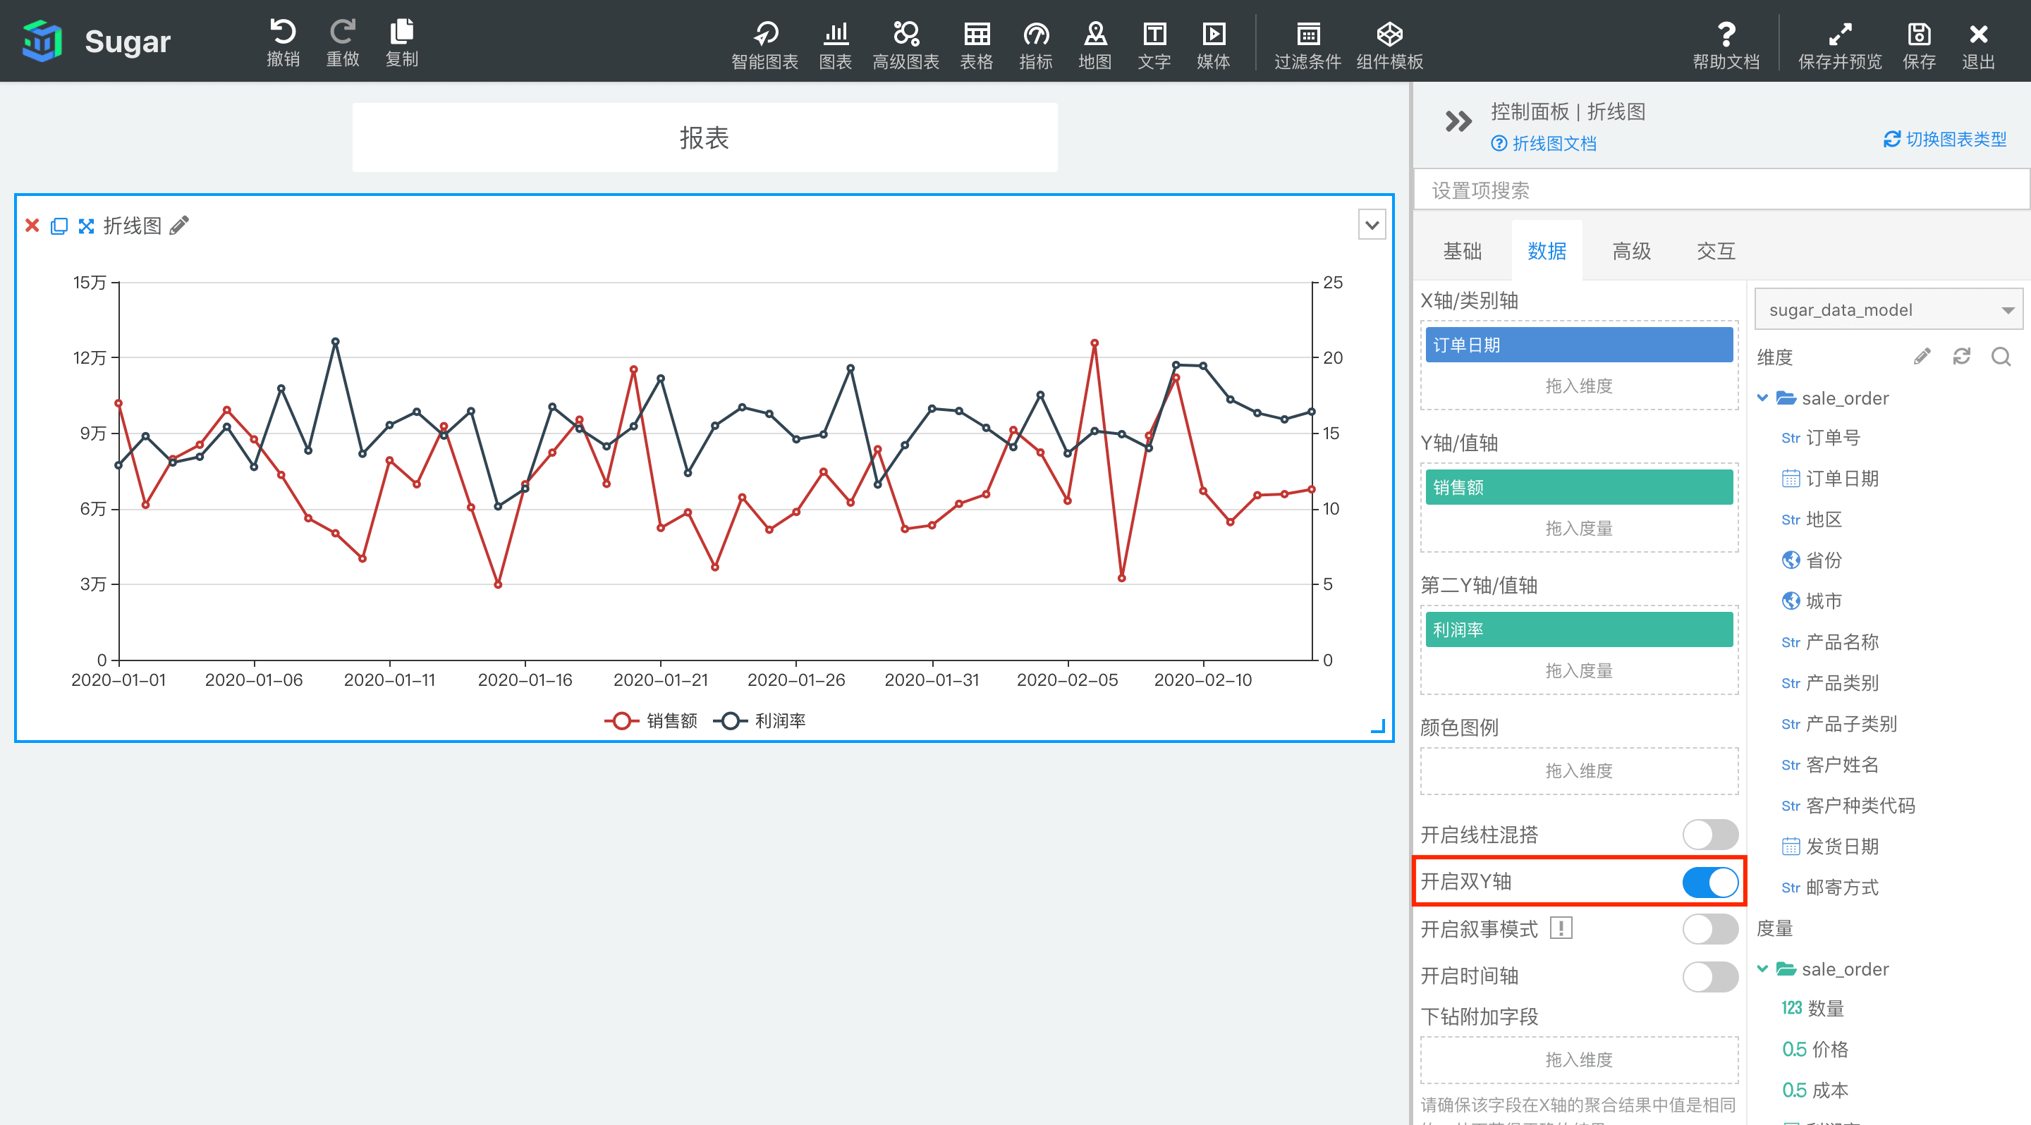This screenshot has height=1125, width=2031.
Task: Open the map (地图) tool
Action: coord(1094,44)
